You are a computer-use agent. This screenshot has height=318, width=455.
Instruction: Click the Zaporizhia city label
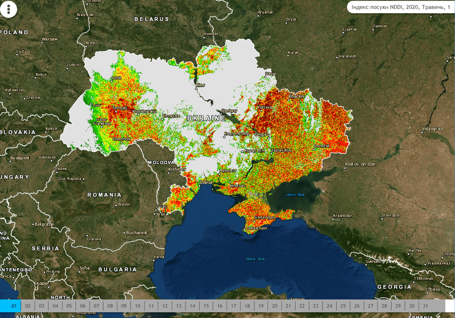pos(281,150)
